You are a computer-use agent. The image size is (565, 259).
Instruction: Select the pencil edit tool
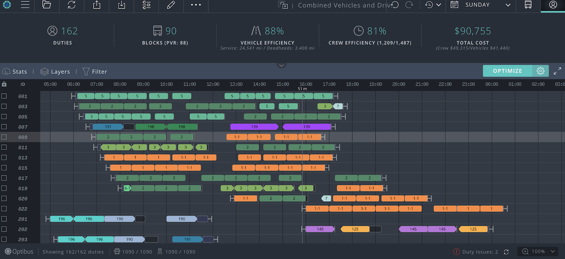(x=171, y=5)
